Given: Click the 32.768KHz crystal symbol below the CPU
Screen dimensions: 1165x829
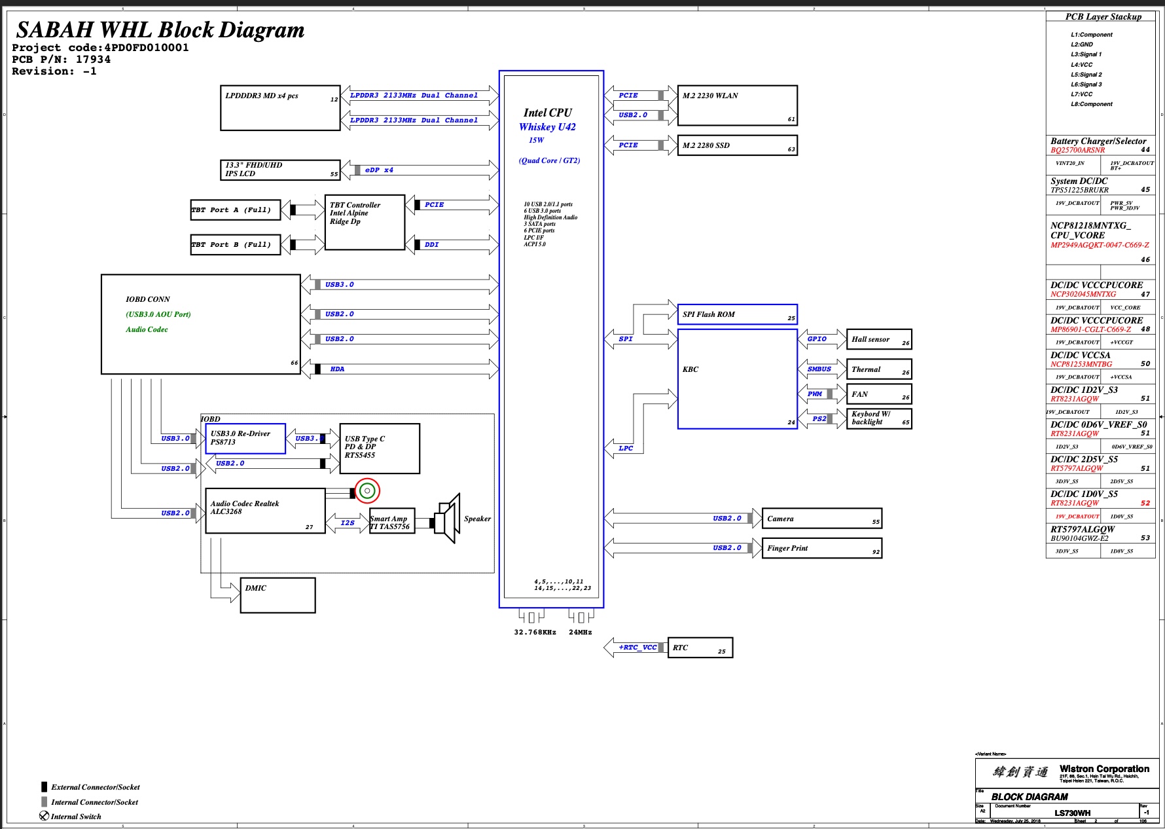Looking at the screenshot, I should pyautogui.click(x=531, y=617).
